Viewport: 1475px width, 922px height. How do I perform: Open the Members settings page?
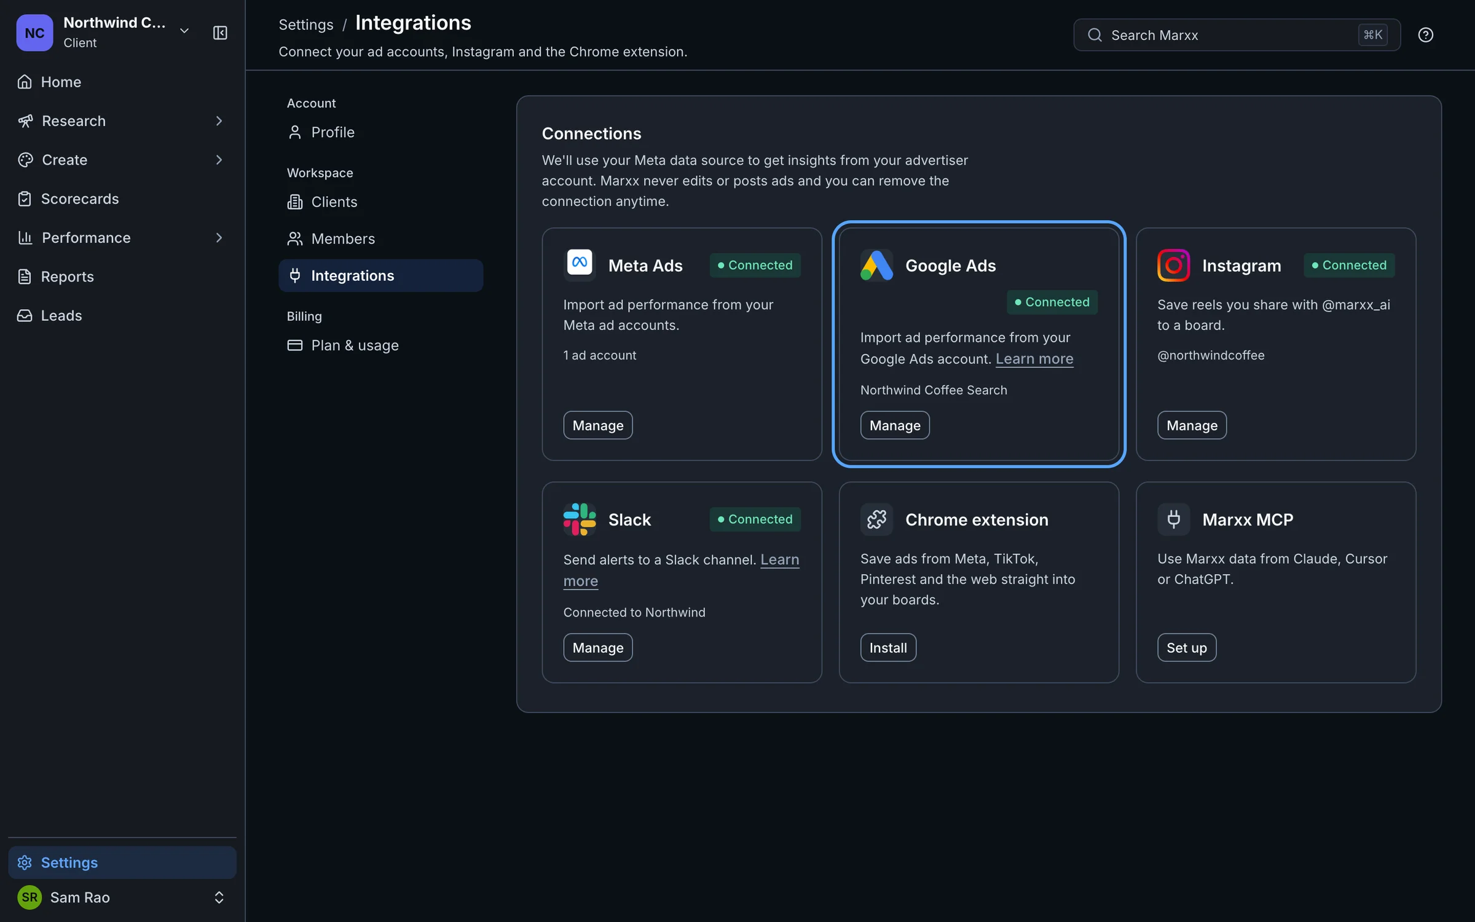(x=380, y=238)
